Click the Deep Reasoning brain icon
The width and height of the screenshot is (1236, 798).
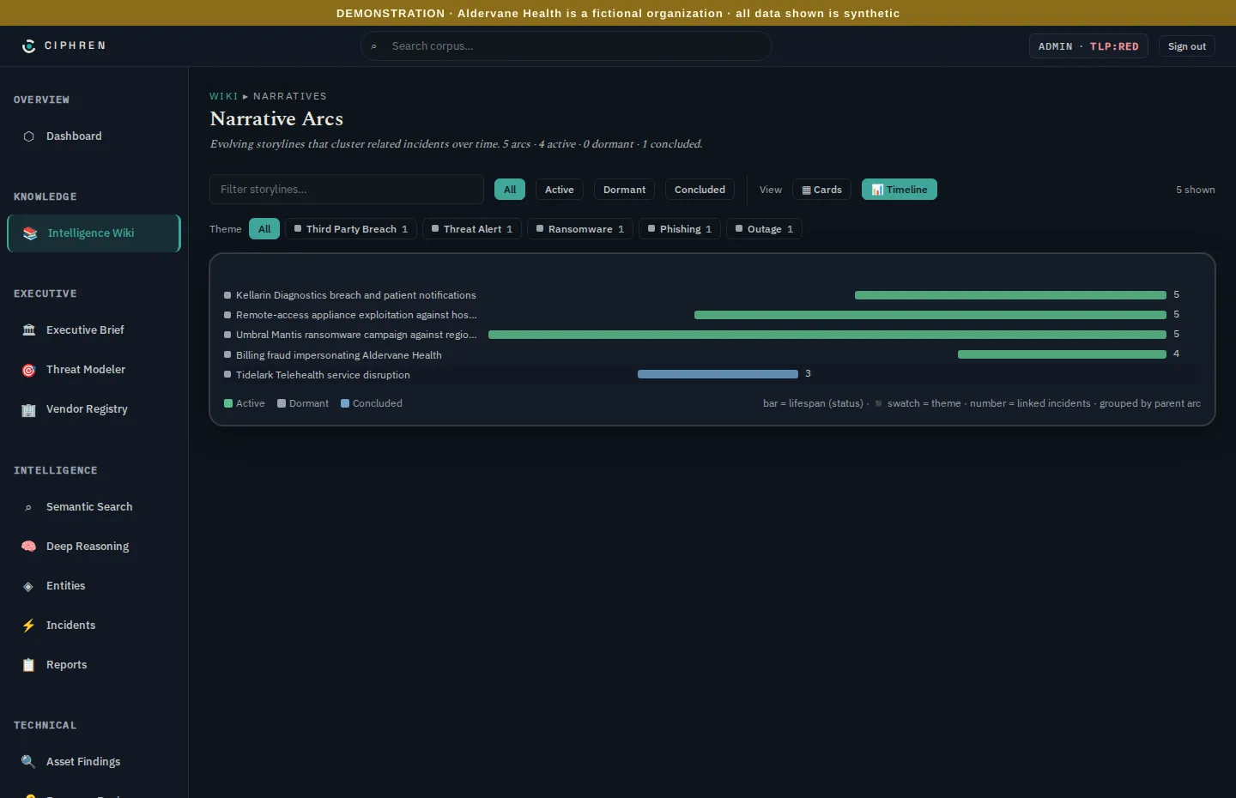pyautogui.click(x=29, y=547)
